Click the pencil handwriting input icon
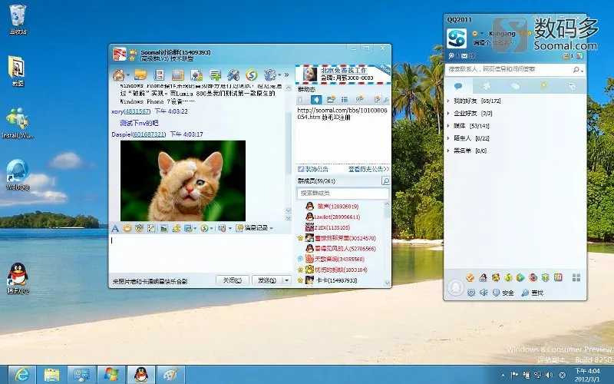614x384 pixels. pos(151,228)
